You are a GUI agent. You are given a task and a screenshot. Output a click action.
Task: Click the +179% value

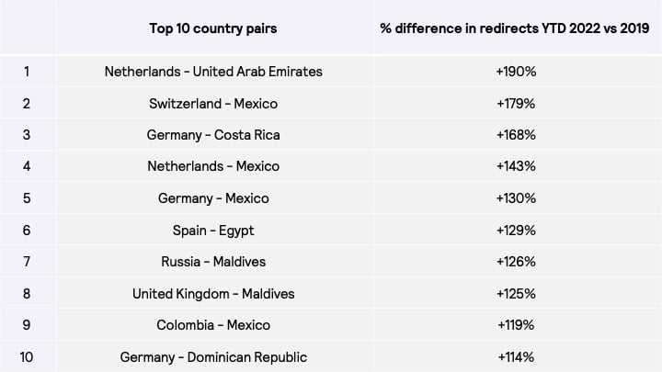point(516,104)
